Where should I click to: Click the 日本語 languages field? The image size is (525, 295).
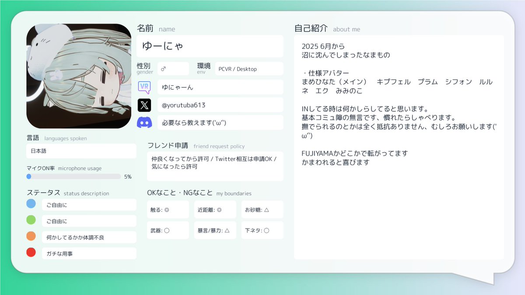pyautogui.click(x=81, y=151)
